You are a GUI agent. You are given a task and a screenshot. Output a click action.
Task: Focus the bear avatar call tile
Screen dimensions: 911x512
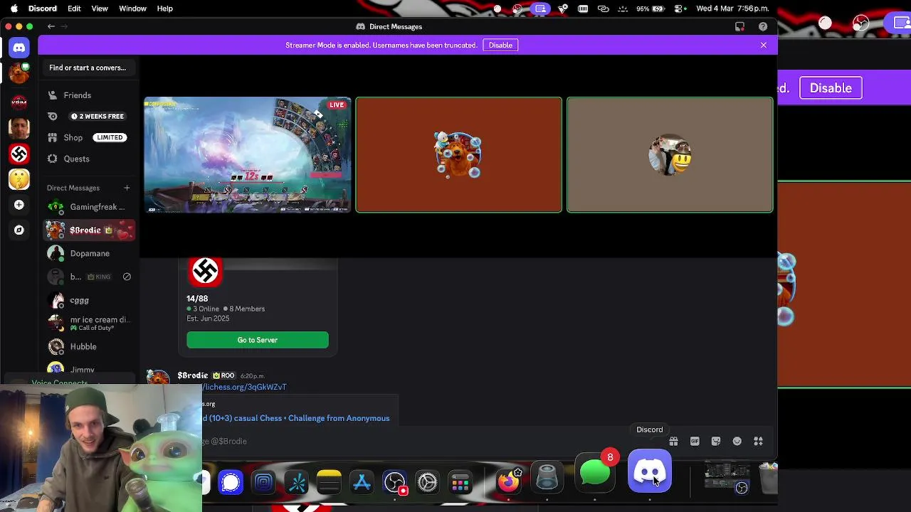[459, 155]
